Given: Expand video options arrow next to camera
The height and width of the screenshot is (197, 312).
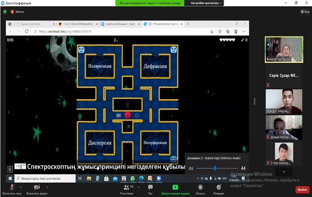Looking at the screenshot, I should (48, 187).
